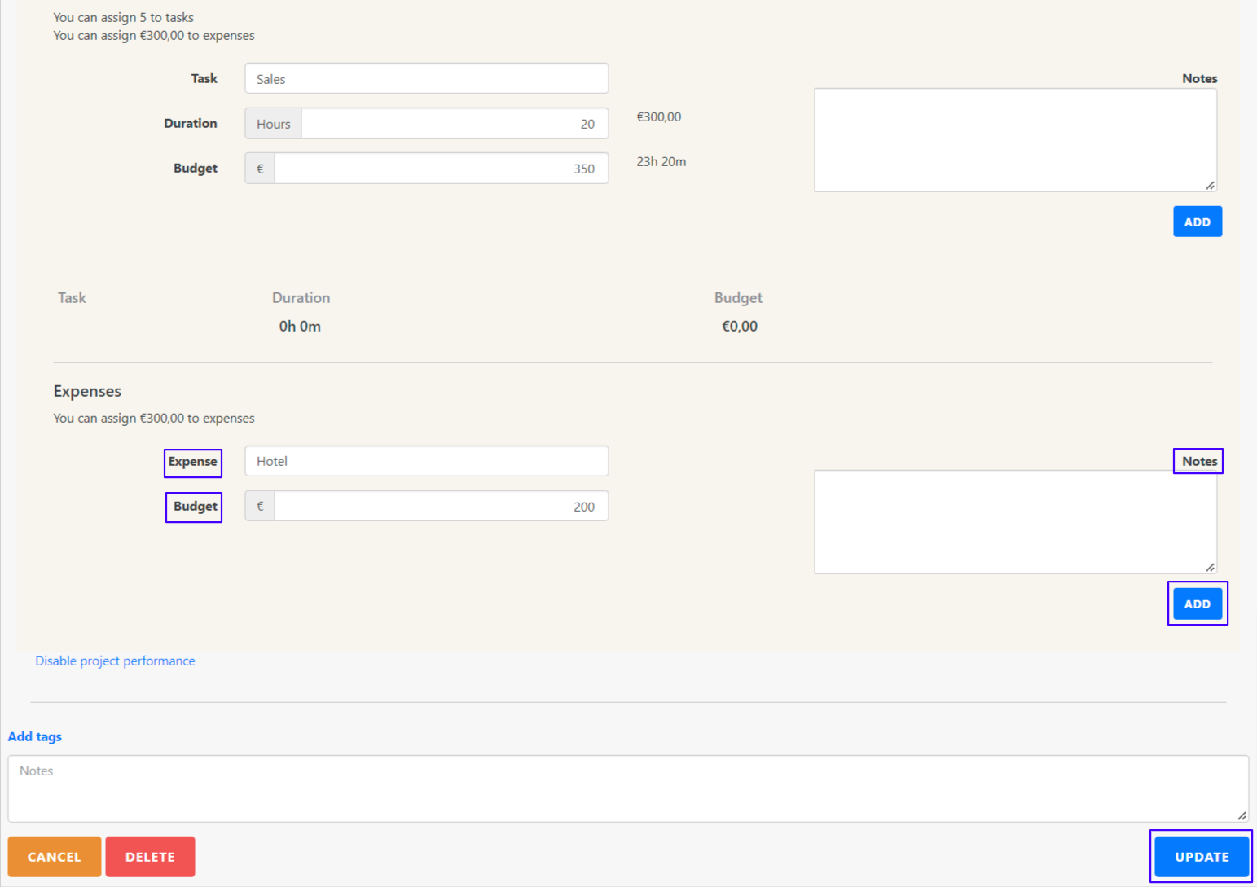Save changes with the UPDATE button
Viewport: 1257px width, 887px height.
(x=1201, y=857)
